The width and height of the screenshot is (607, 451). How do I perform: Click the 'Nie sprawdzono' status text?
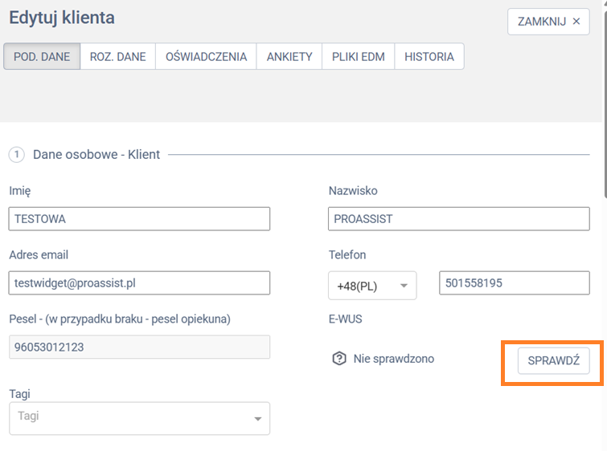(x=393, y=359)
